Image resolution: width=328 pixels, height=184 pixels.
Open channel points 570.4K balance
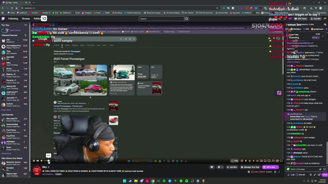click(300, 175)
